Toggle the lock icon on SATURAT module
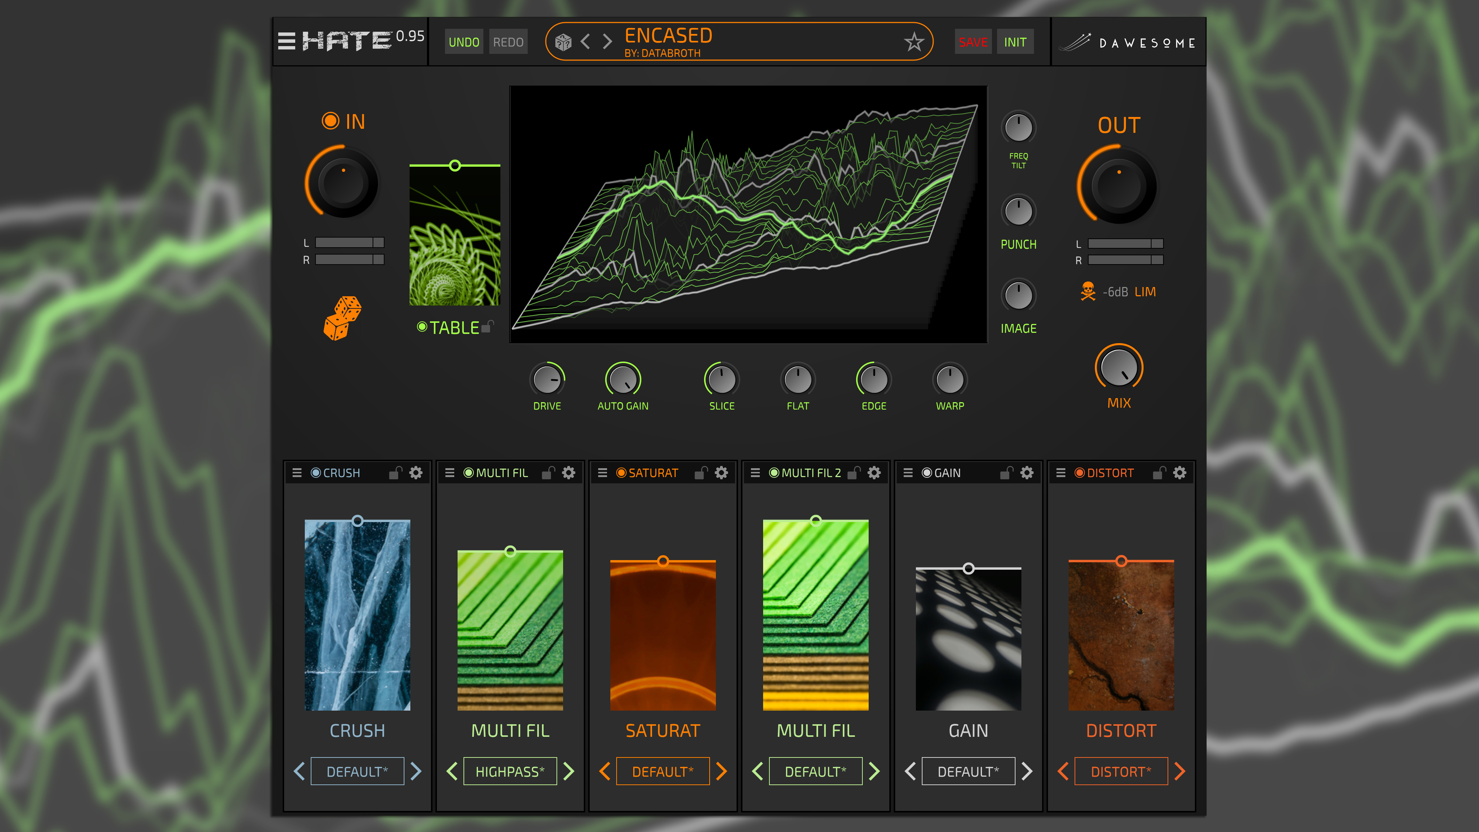 (x=700, y=473)
